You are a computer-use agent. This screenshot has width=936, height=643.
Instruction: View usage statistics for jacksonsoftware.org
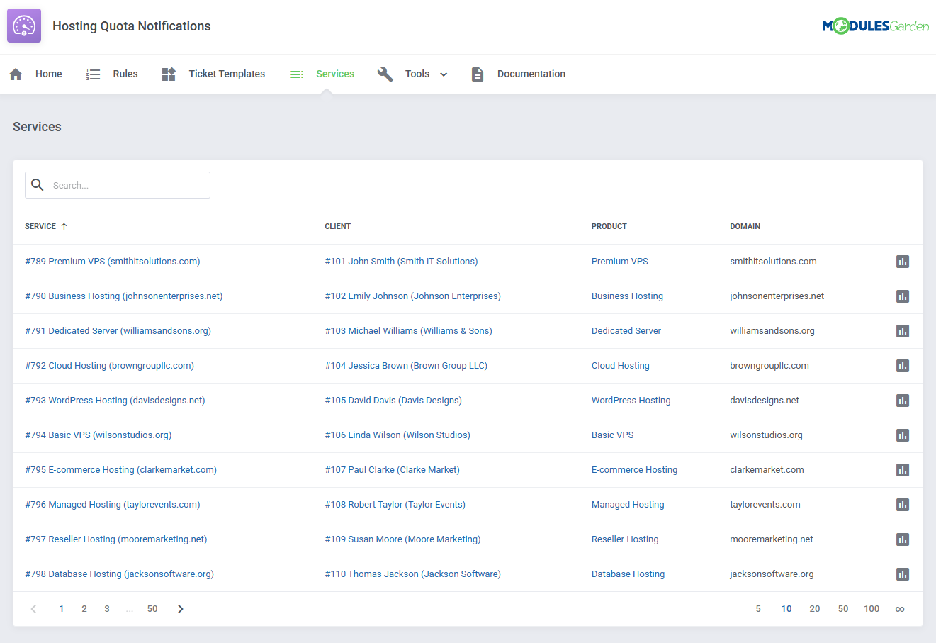pos(902,574)
